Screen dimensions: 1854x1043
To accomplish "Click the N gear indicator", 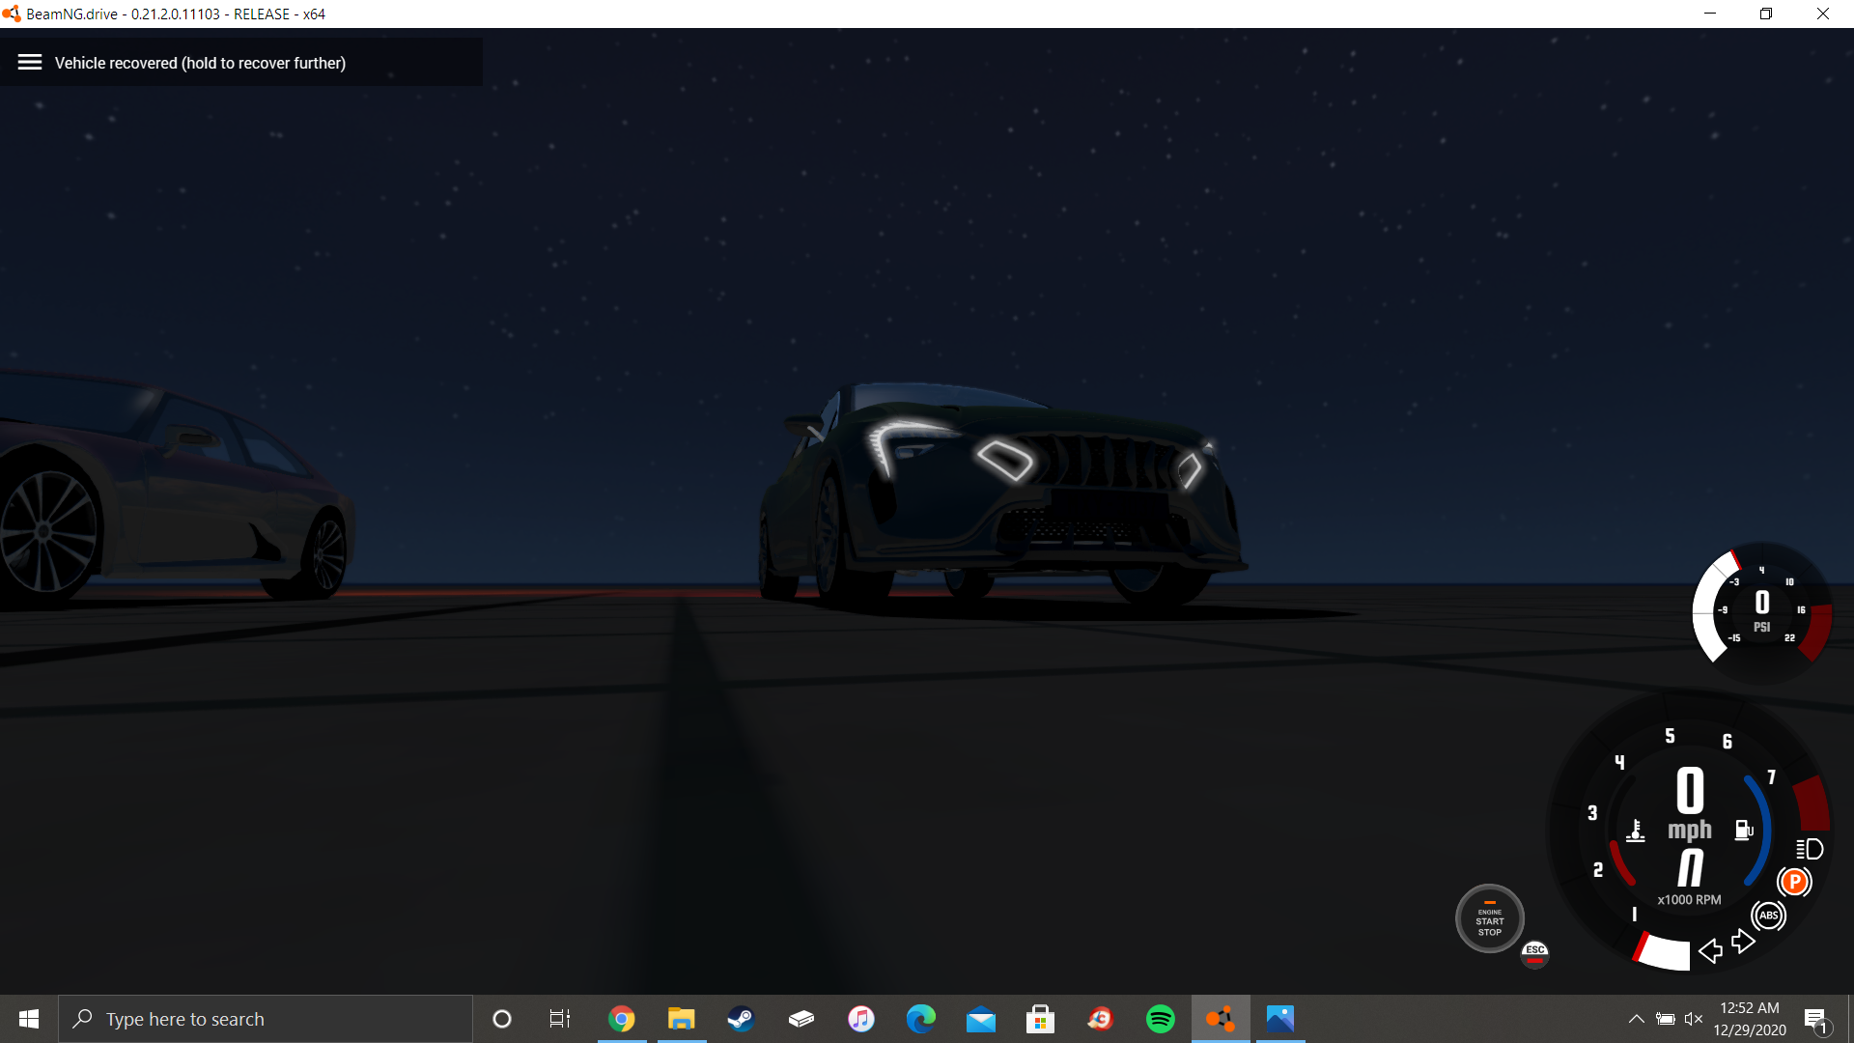I will coord(1690,867).
